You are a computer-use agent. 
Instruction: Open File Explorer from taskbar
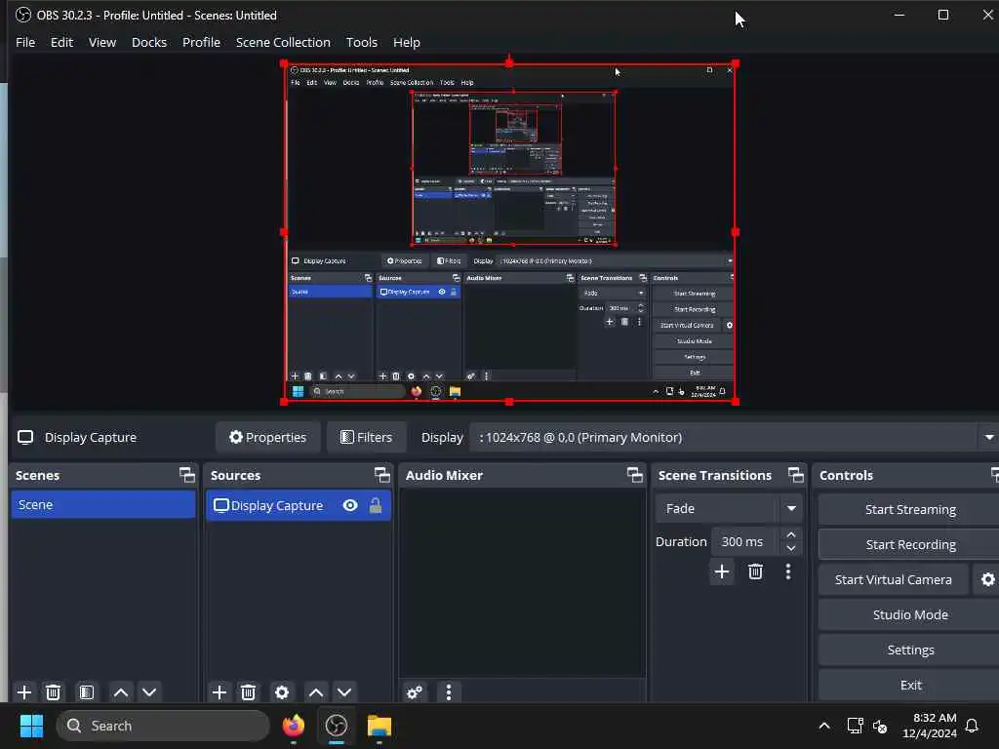[x=380, y=726]
